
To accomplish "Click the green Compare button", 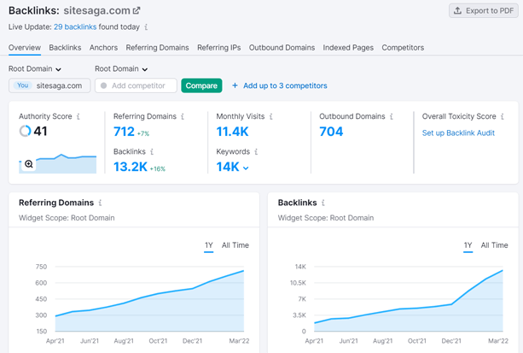I will pos(201,85).
